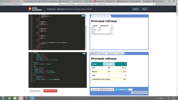The height and width of the screenshot is (100, 178).
Task: Open a new browser tab with plus
Action: click(x=165, y=1)
